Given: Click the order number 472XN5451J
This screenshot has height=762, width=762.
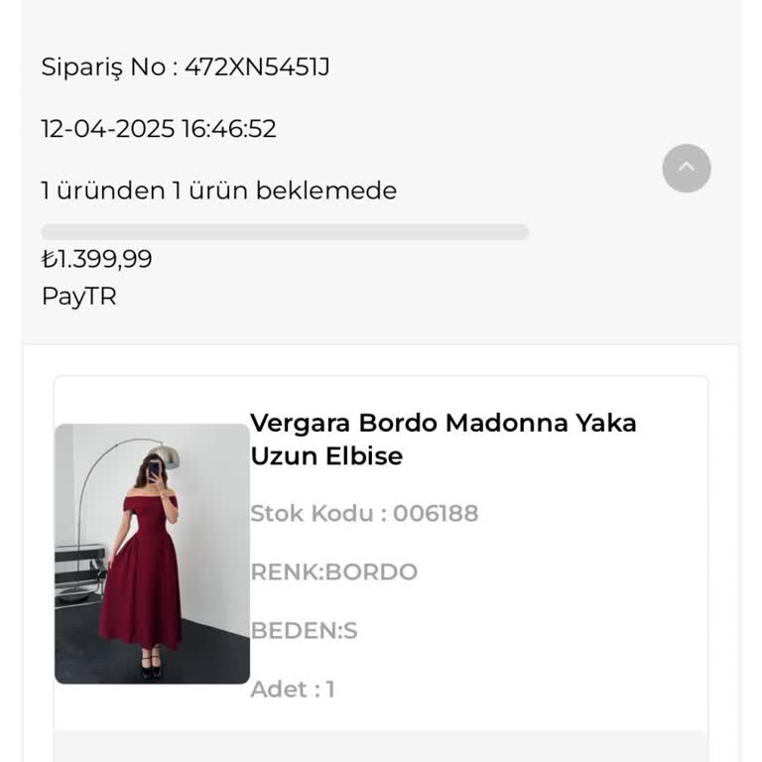Looking at the screenshot, I should pyautogui.click(x=257, y=67).
